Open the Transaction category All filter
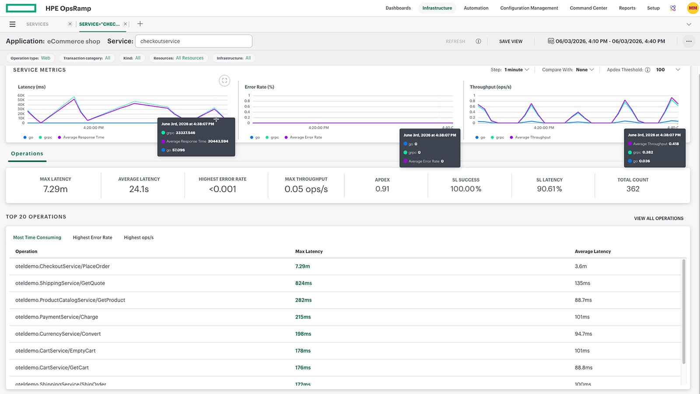The image size is (700, 394). 87,58
